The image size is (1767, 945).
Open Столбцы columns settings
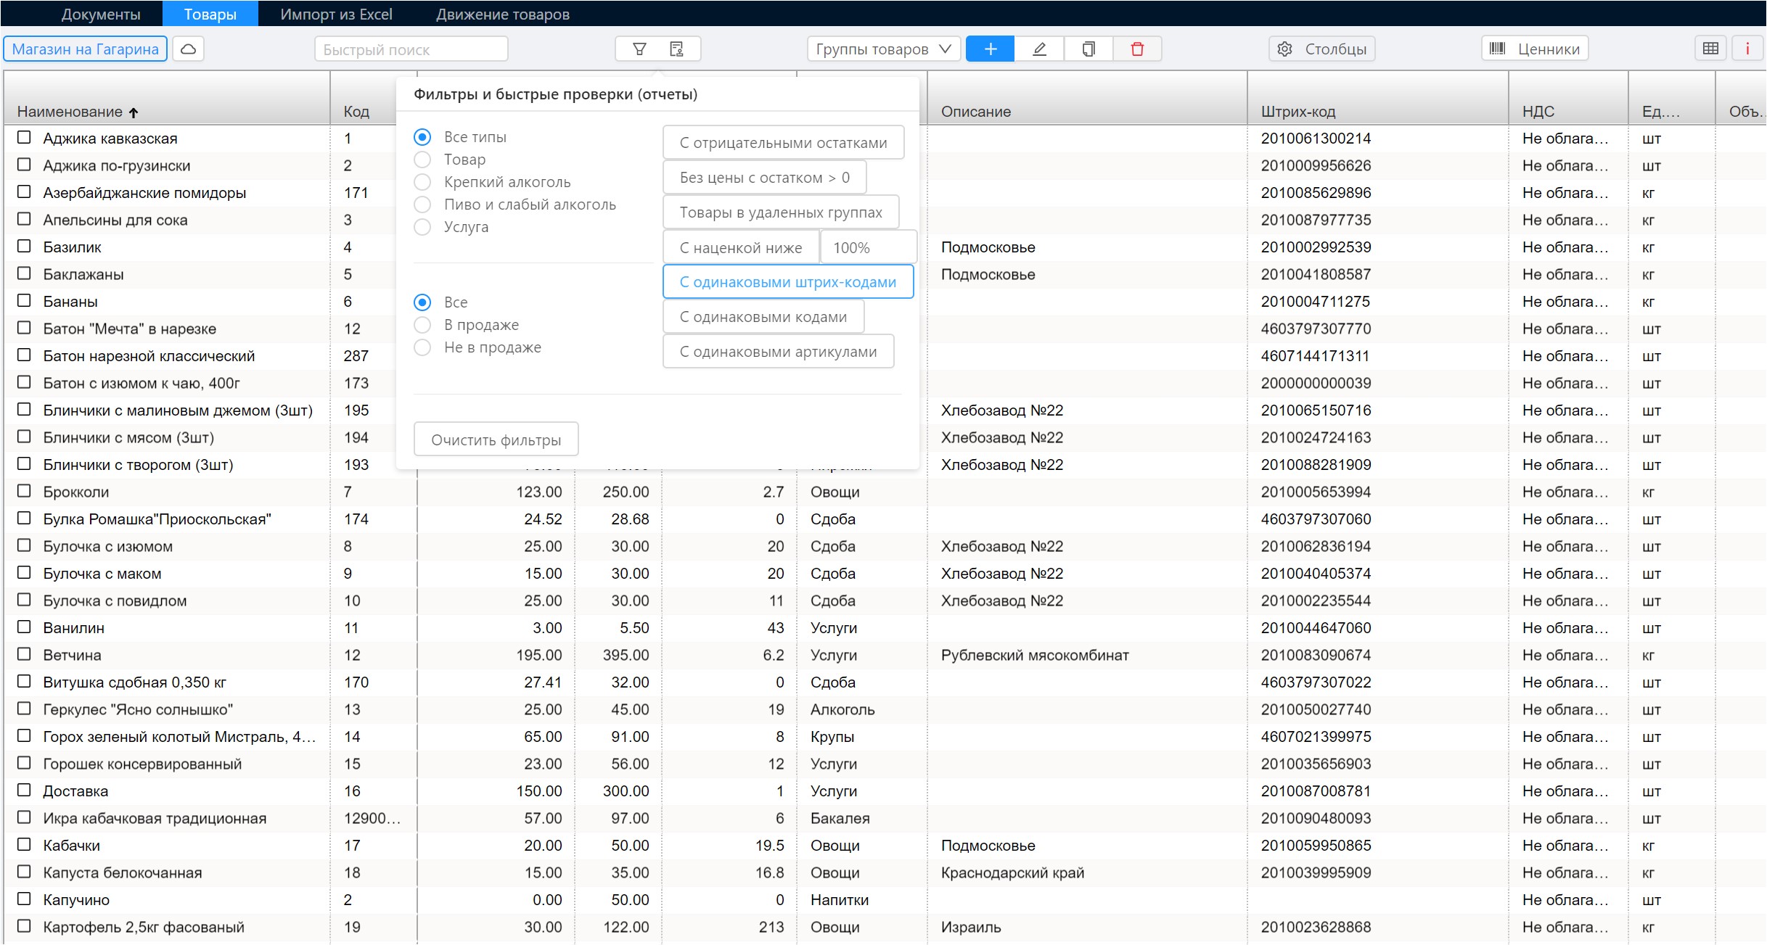tap(1321, 49)
